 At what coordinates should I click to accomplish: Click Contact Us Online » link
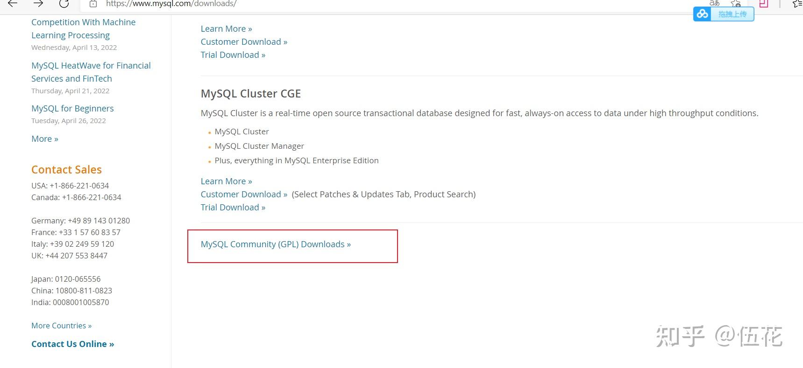(72, 344)
